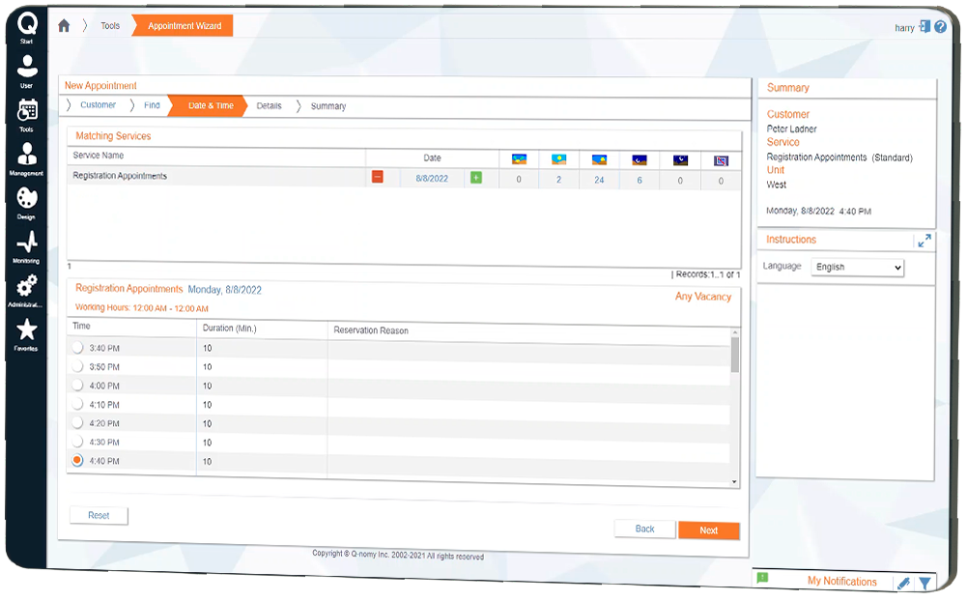This screenshot has width=967, height=601.
Task: Click the Reservation Reason column header
Action: coord(371,330)
